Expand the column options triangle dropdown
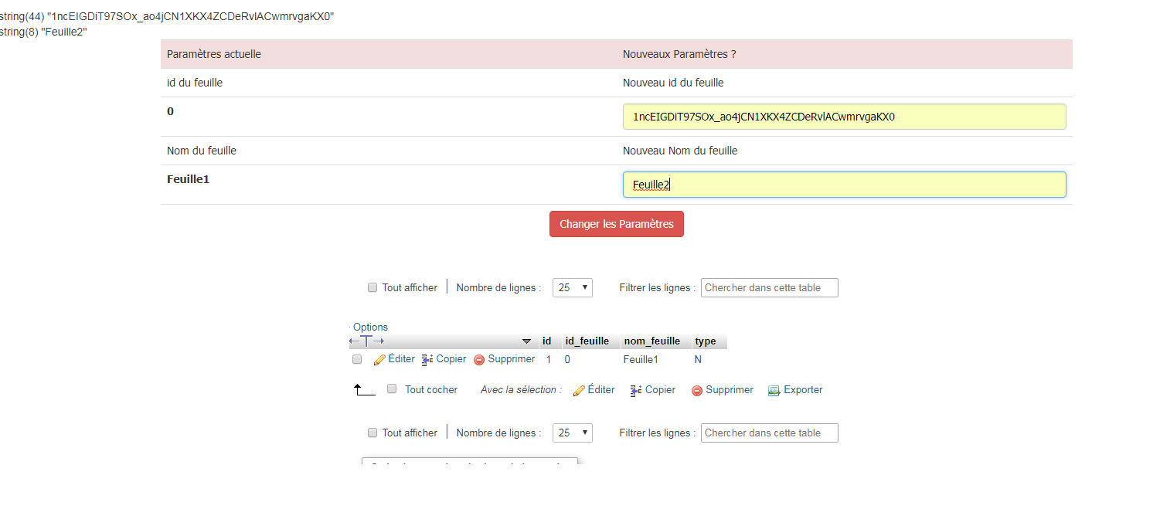Image resolution: width=1160 pixels, height=526 pixels. (x=527, y=341)
